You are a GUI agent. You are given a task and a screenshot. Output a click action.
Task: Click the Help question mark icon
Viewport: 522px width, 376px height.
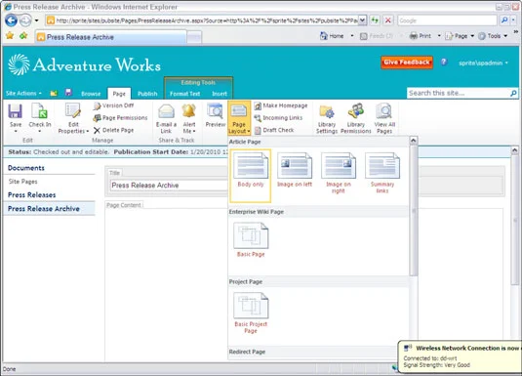(443, 62)
